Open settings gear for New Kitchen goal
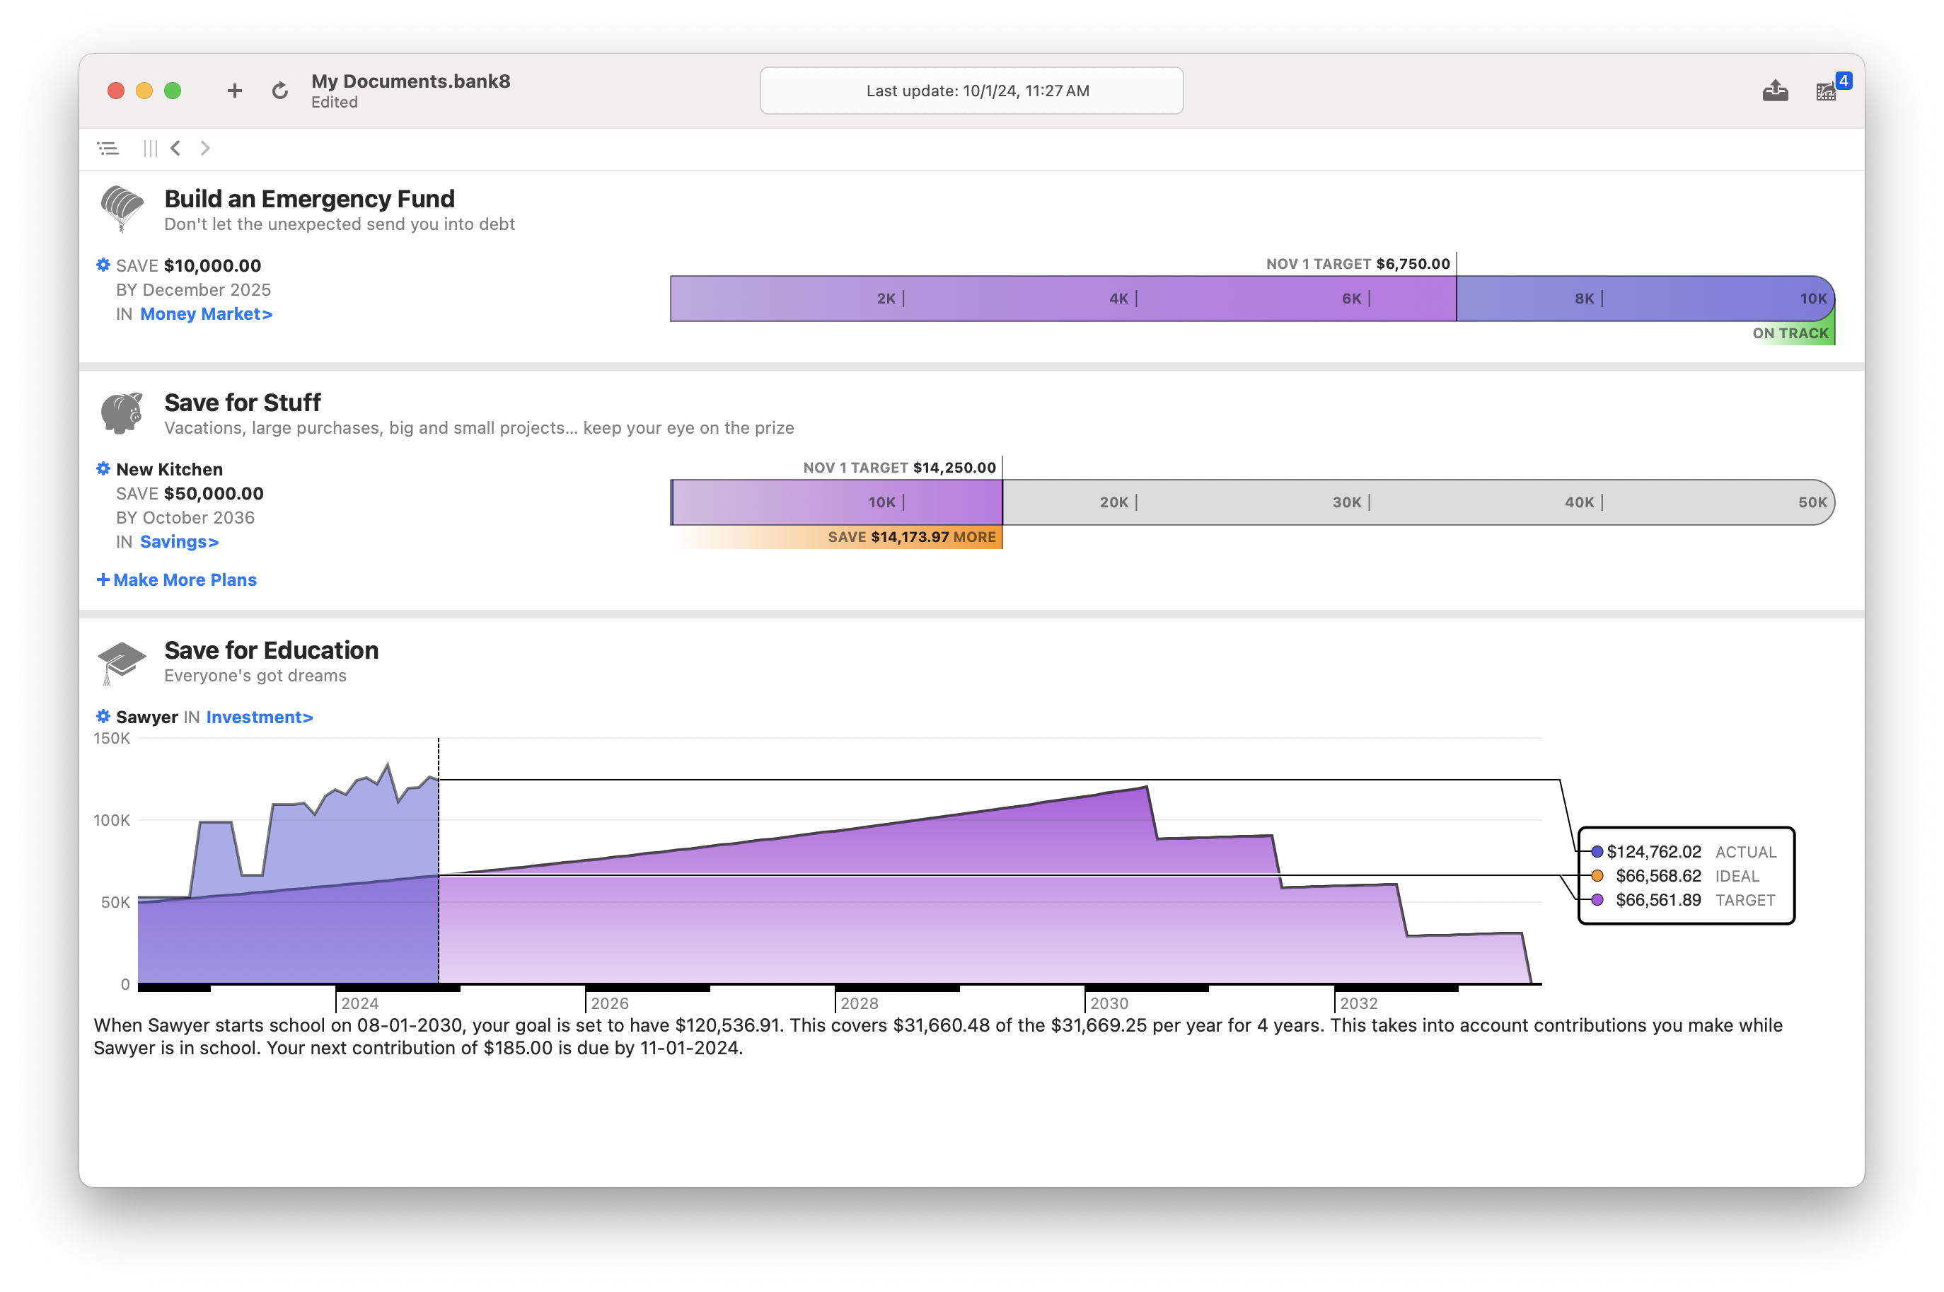 (103, 468)
